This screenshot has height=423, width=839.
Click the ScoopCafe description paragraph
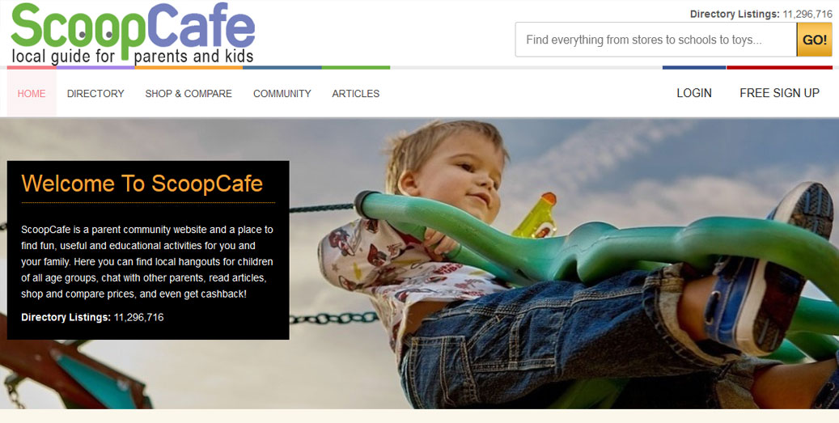[x=147, y=261]
